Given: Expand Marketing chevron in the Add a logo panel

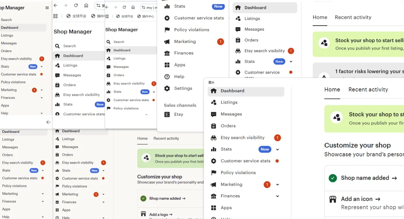Looking at the screenshot, I should click(x=103, y=194).
